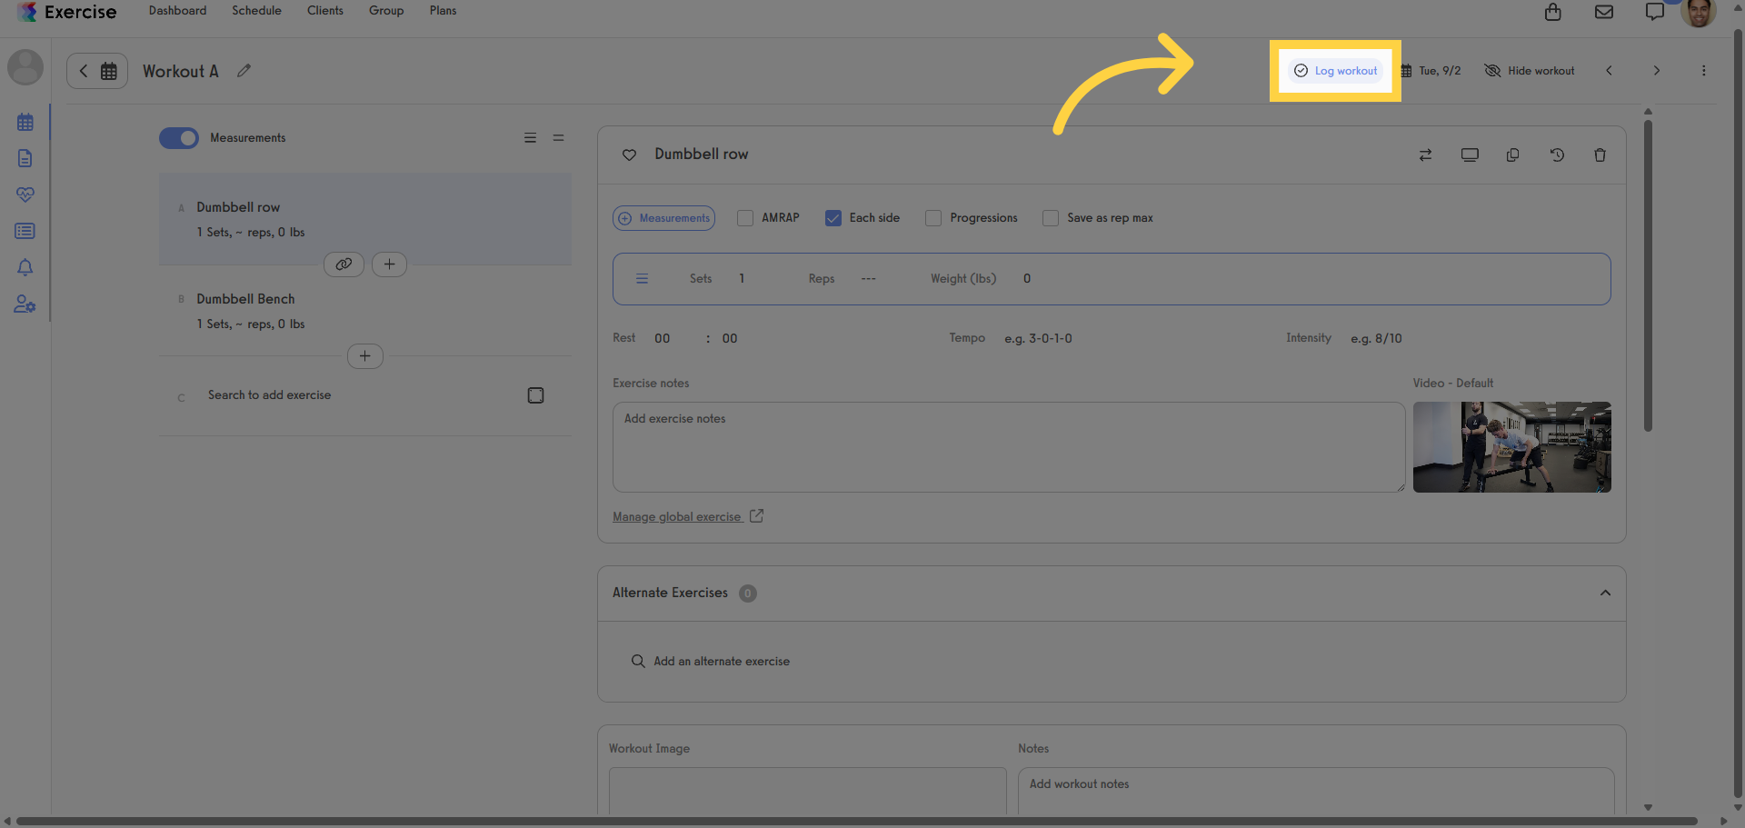
Task: Enable the Progressions checkbox
Action: tap(933, 218)
